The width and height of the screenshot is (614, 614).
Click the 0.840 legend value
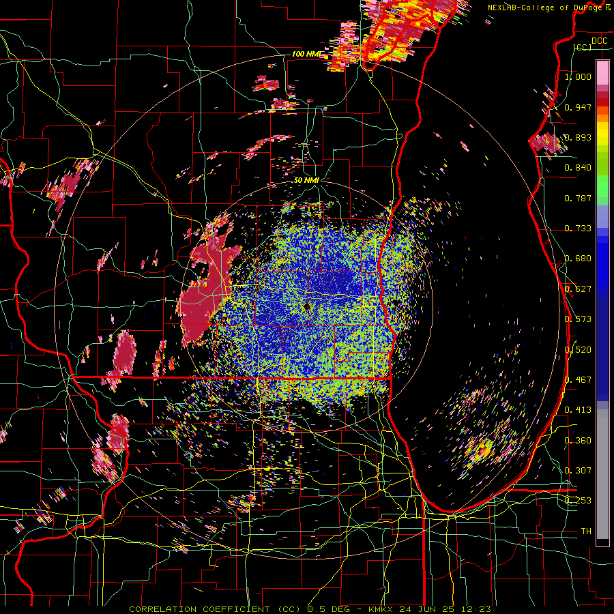578,167
